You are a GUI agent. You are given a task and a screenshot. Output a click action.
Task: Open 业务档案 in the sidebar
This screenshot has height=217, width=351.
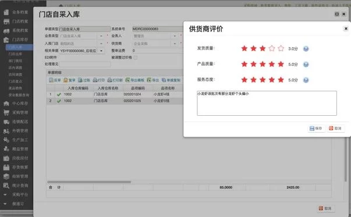(16, 12)
